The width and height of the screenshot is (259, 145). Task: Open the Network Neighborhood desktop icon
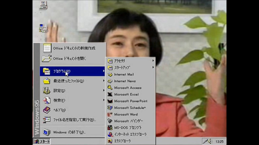point(43,28)
